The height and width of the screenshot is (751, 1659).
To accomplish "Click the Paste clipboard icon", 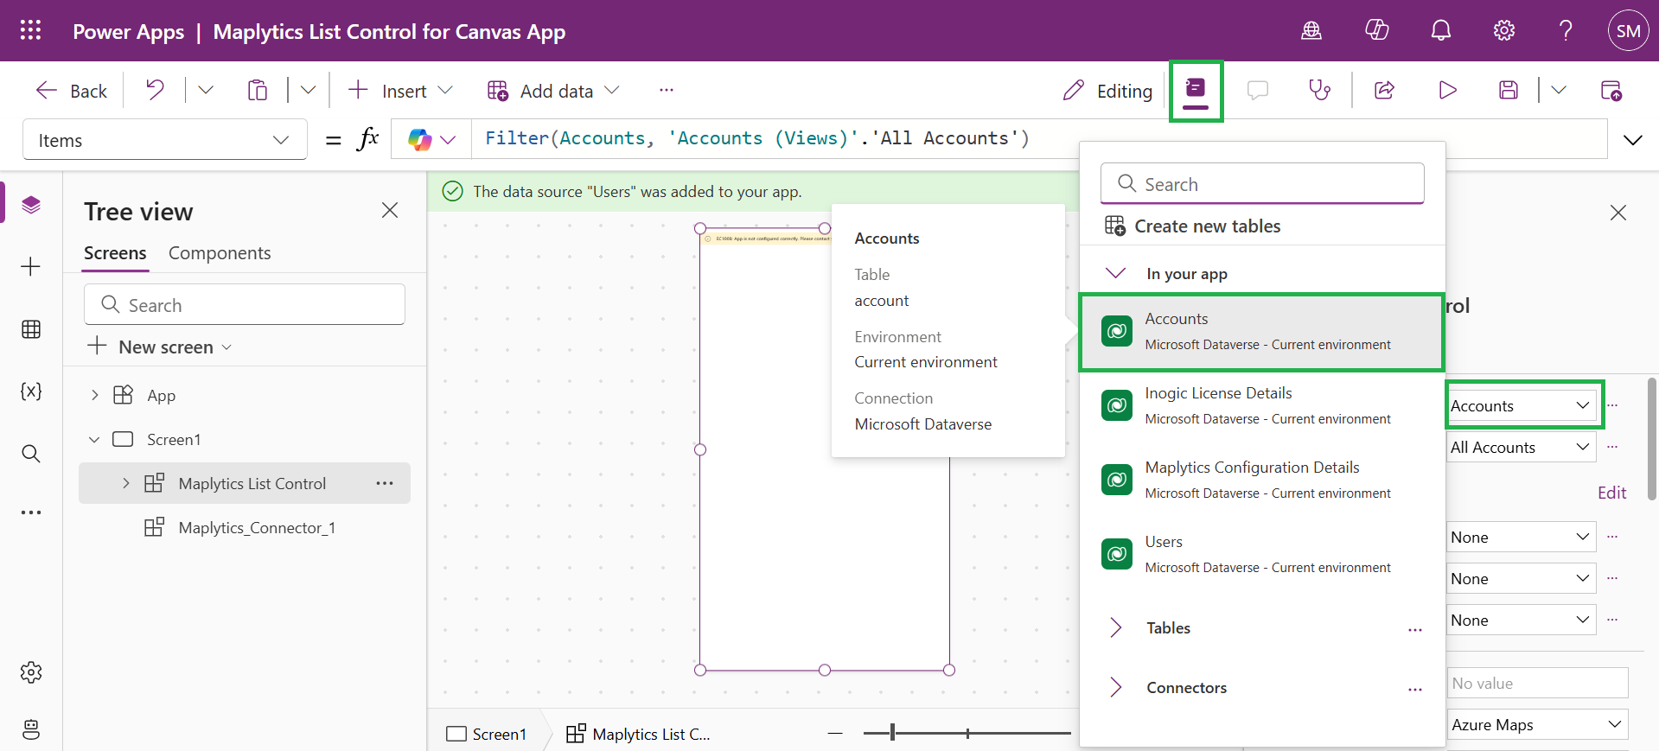I will [x=258, y=90].
